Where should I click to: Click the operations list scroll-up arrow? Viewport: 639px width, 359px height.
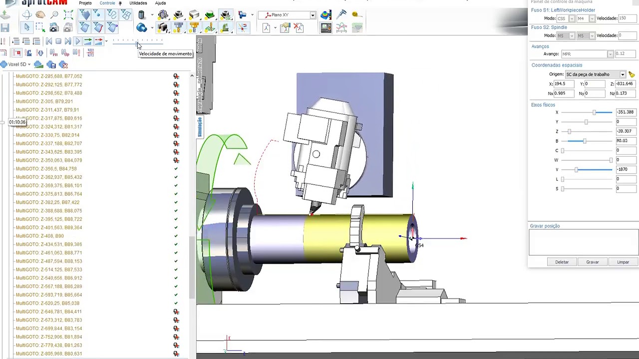point(192,76)
